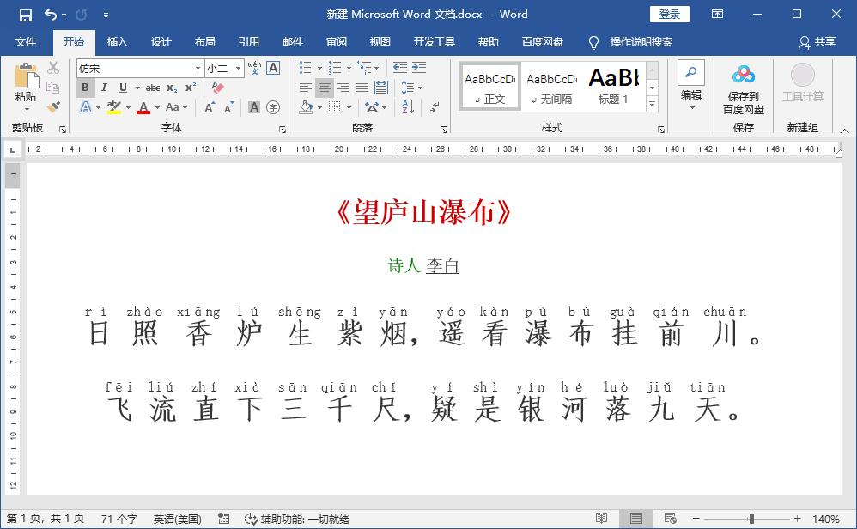Click the subscript icon
Screen dimensions: 857x529
(x=170, y=87)
